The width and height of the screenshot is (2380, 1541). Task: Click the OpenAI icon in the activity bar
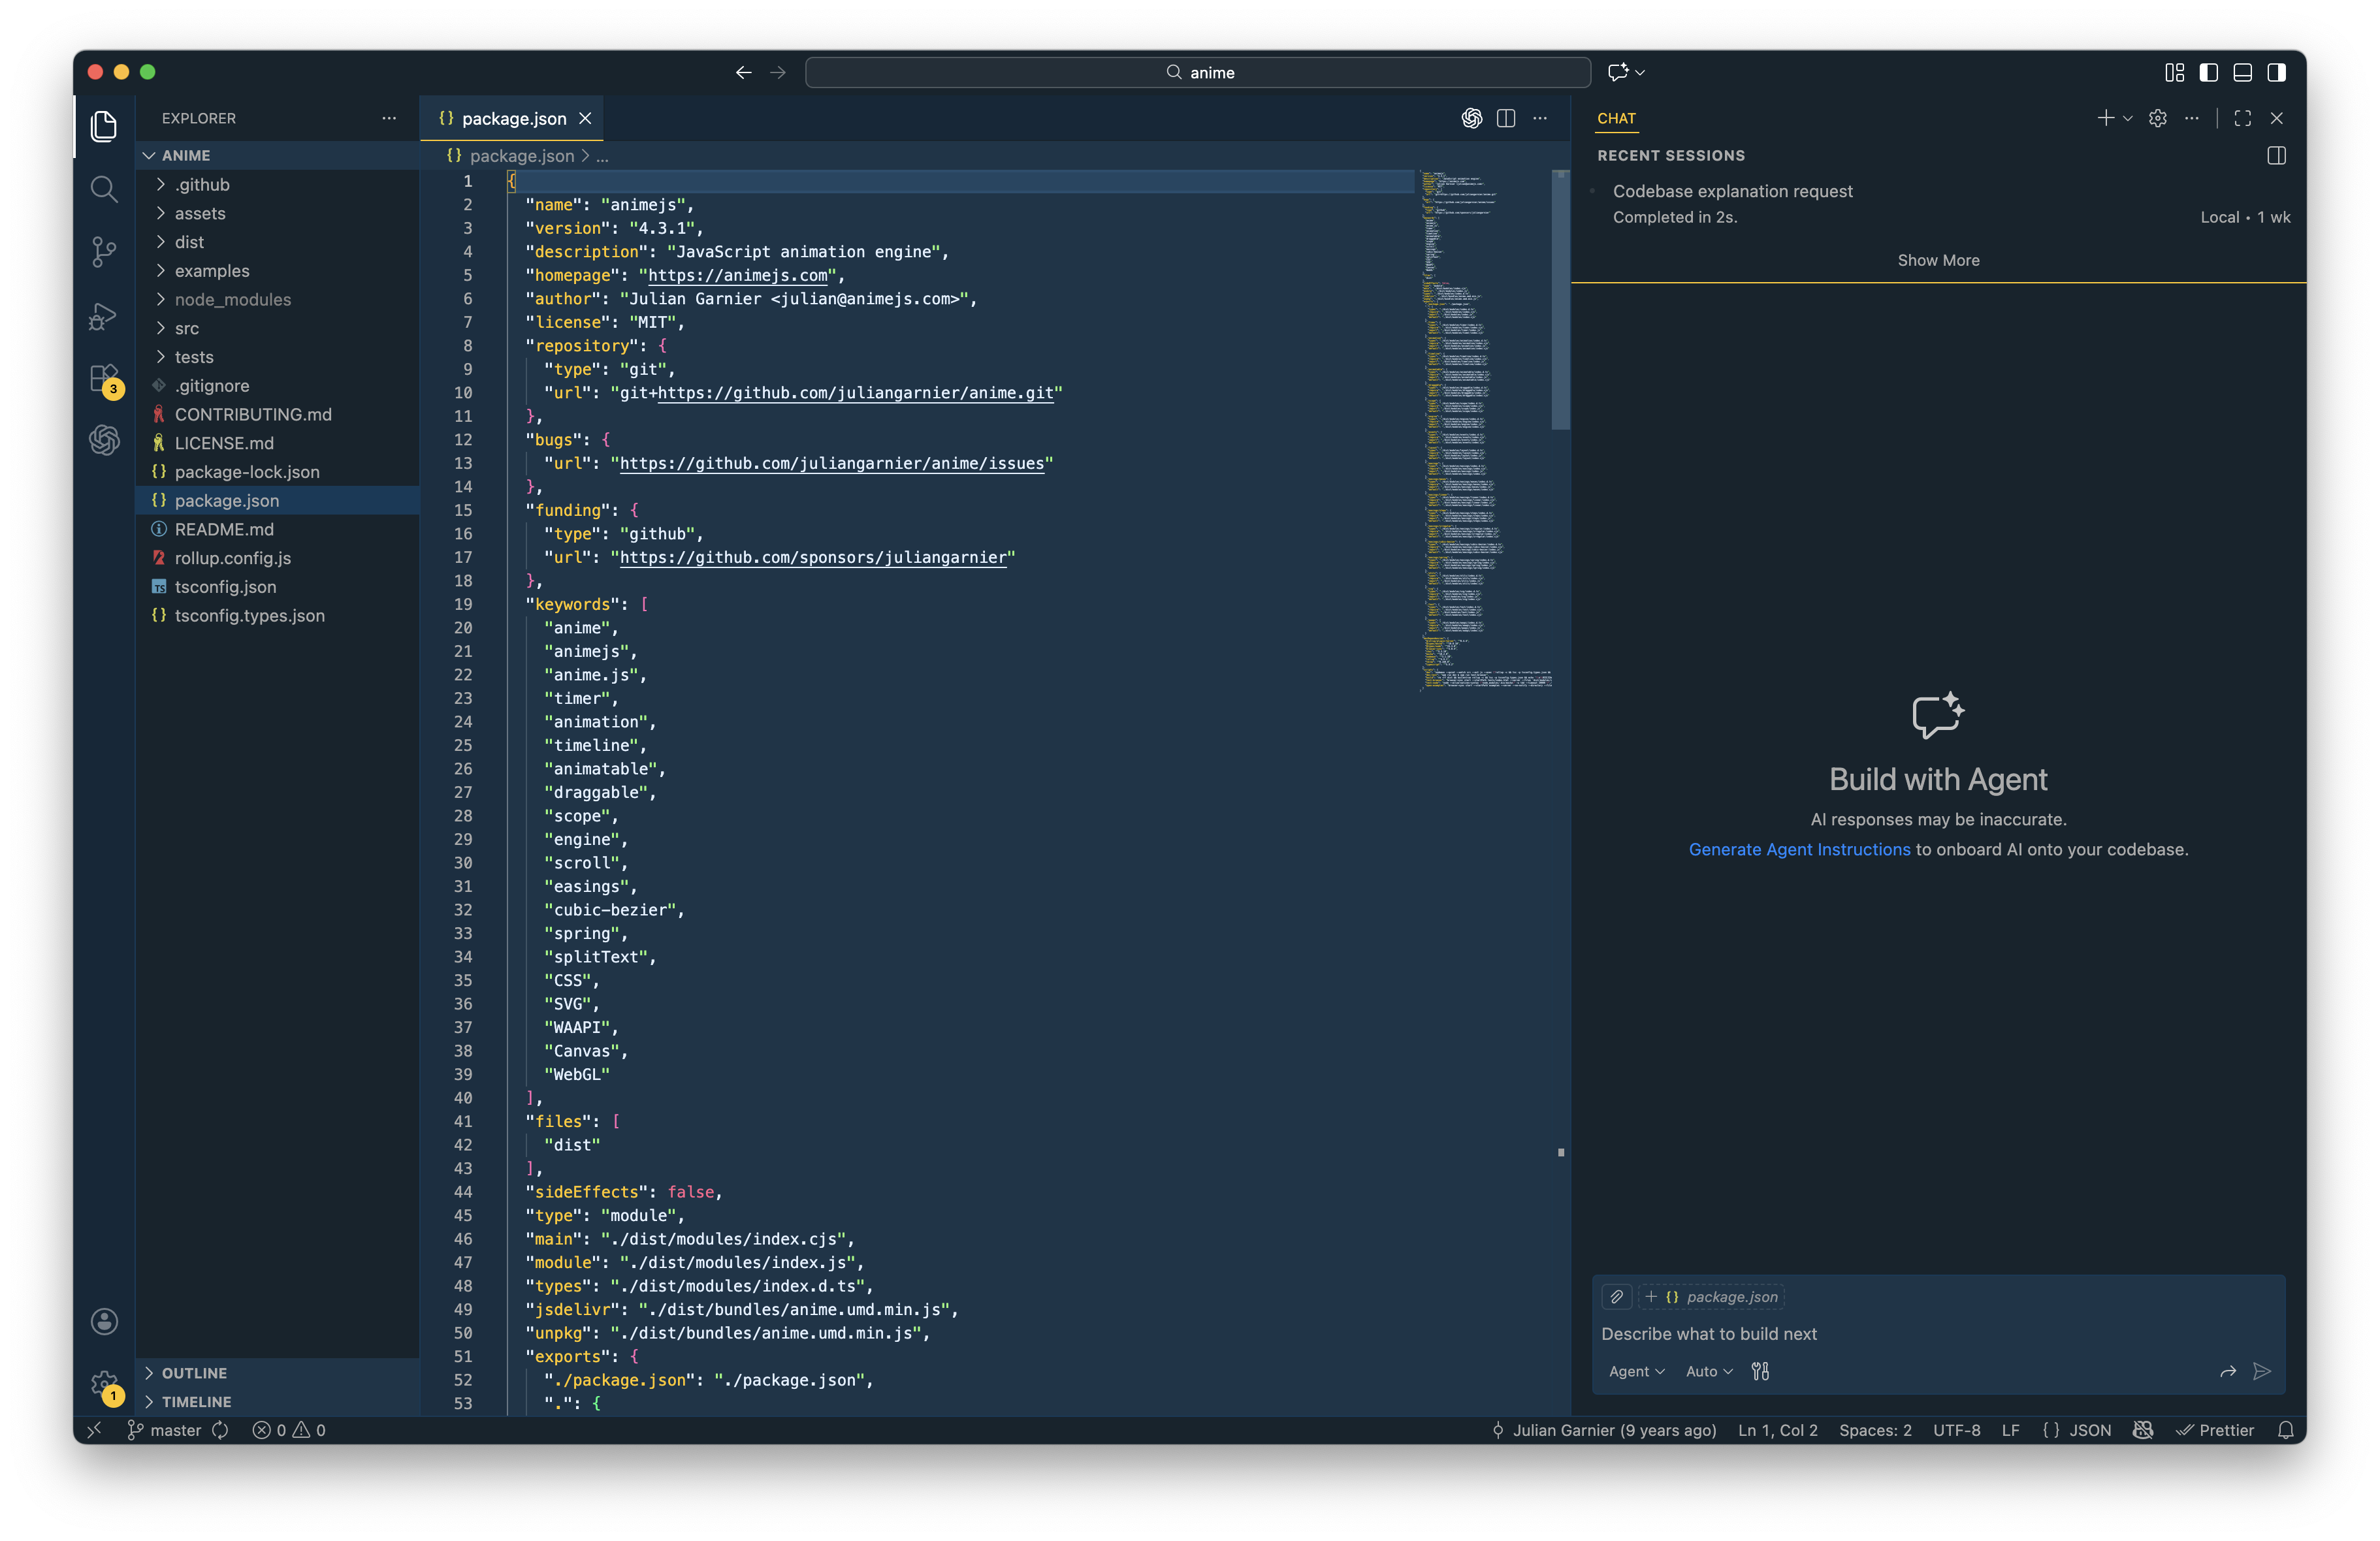[104, 440]
